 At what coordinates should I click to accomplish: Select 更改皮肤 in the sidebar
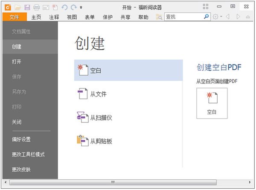point(30,170)
